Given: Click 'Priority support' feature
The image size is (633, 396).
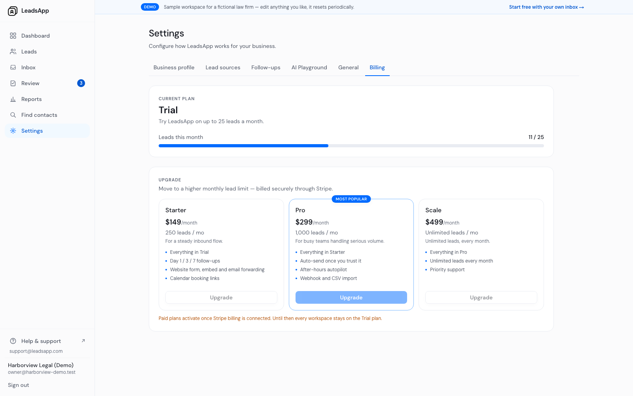Looking at the screenshot, I should (447, 270).
